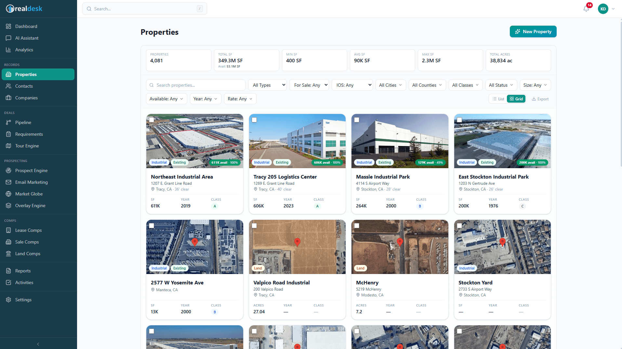Open the Northeast Industrial Area aerial photo
Screen dimensions: 622x349
[x=195, y=141]
